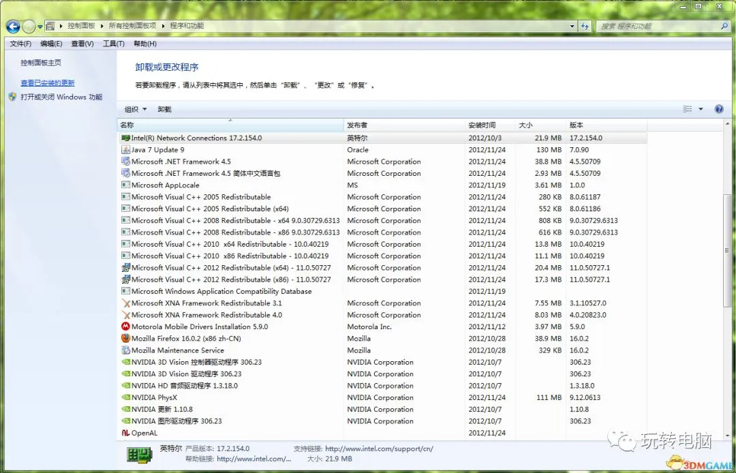The width and height of the screenshot is (736, 473).
Task: Click the refresh button in address bar
Action: [x=585, y=27]
